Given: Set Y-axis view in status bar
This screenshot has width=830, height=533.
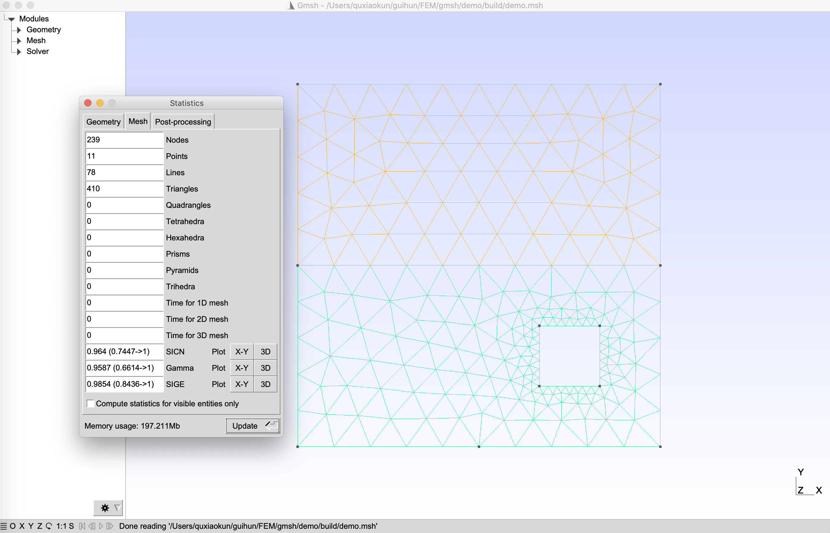Looking at the screenshot, I should click(31, 526).
